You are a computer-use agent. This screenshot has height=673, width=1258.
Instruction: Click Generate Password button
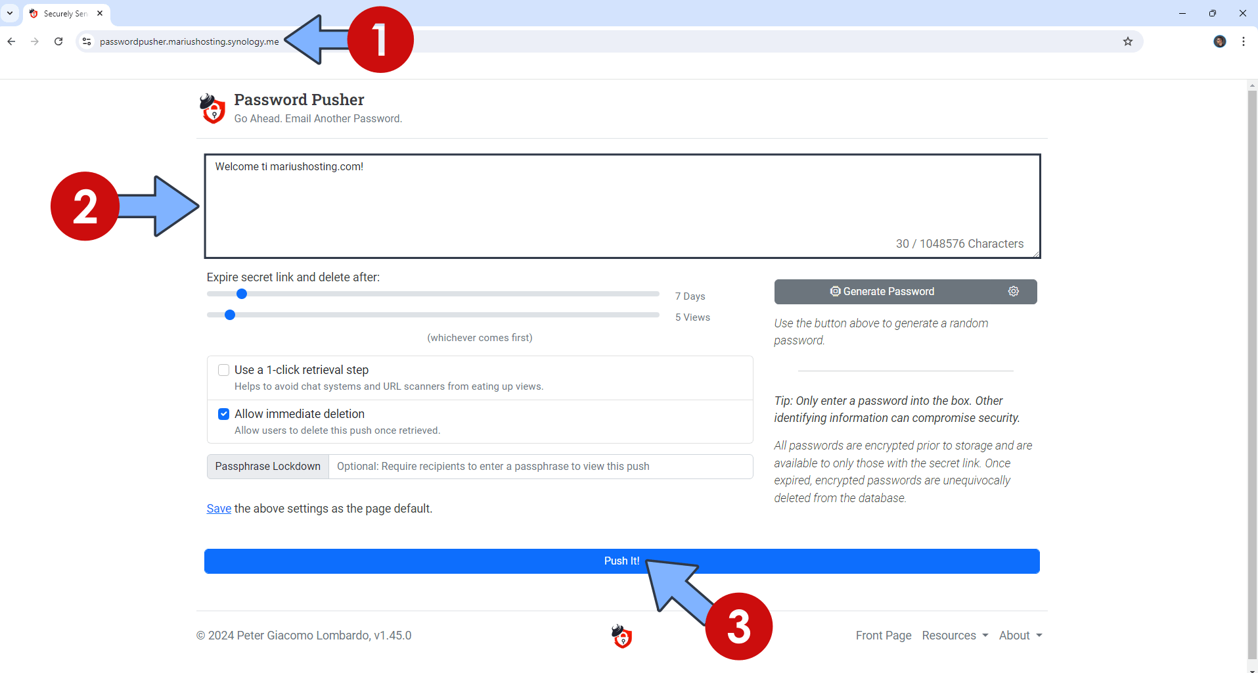tap(882, 291)
